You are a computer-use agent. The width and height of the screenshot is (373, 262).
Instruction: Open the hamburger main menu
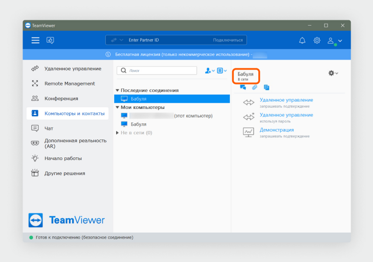point(35,40)
